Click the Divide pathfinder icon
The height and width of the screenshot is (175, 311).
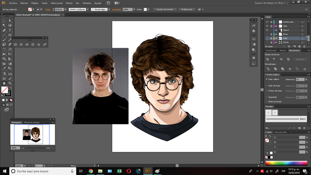point(268,69)
